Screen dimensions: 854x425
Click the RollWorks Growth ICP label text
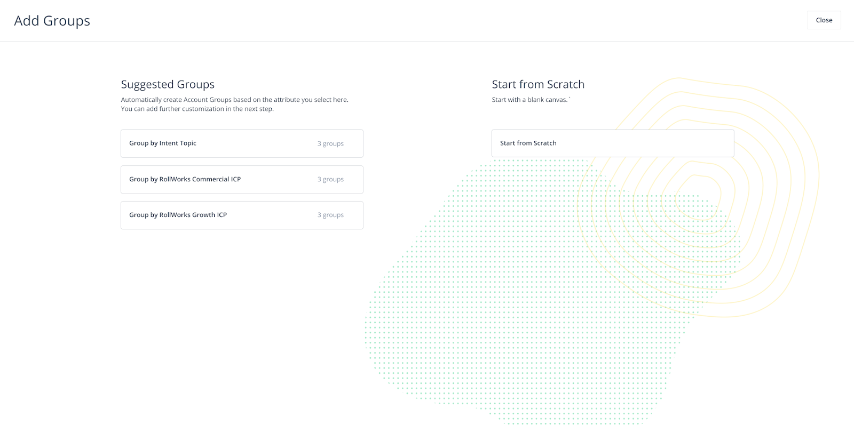click(193, 215)
